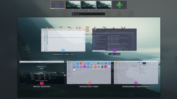Click the 'Schnelleinstellungen — Systemeinstellungen' label
177x99 pixels.
(x=136, y=86)
